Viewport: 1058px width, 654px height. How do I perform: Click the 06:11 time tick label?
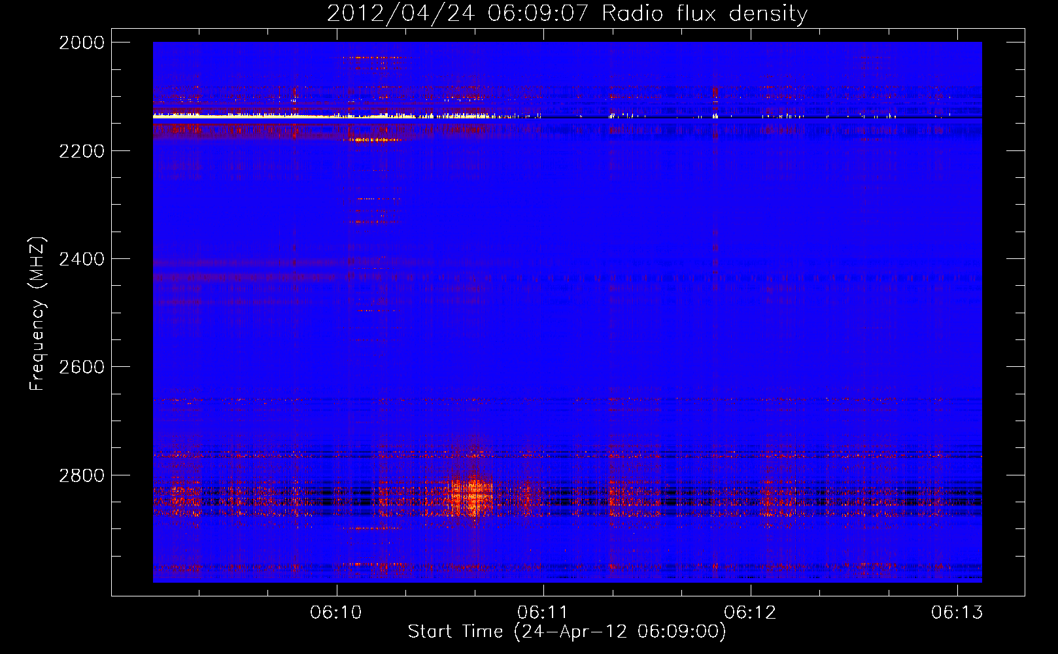point(543,612)
